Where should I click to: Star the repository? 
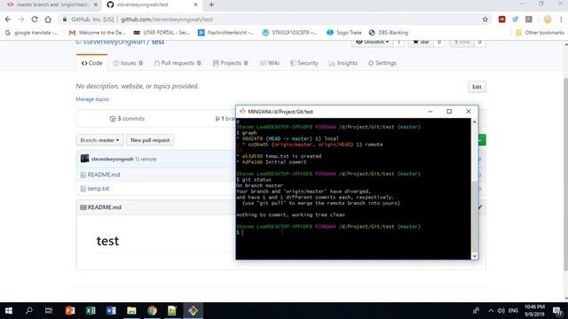421,43
